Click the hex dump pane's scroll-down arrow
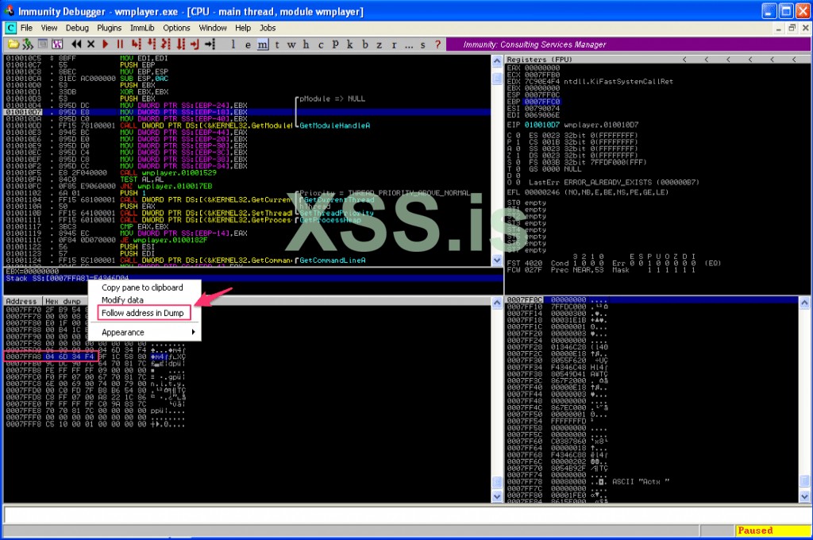 pyautogui.click(x=497, y=496)
